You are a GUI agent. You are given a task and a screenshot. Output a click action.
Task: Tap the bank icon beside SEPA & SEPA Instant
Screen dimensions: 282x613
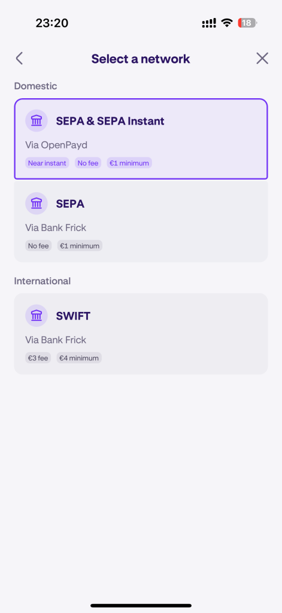(37, 121)
